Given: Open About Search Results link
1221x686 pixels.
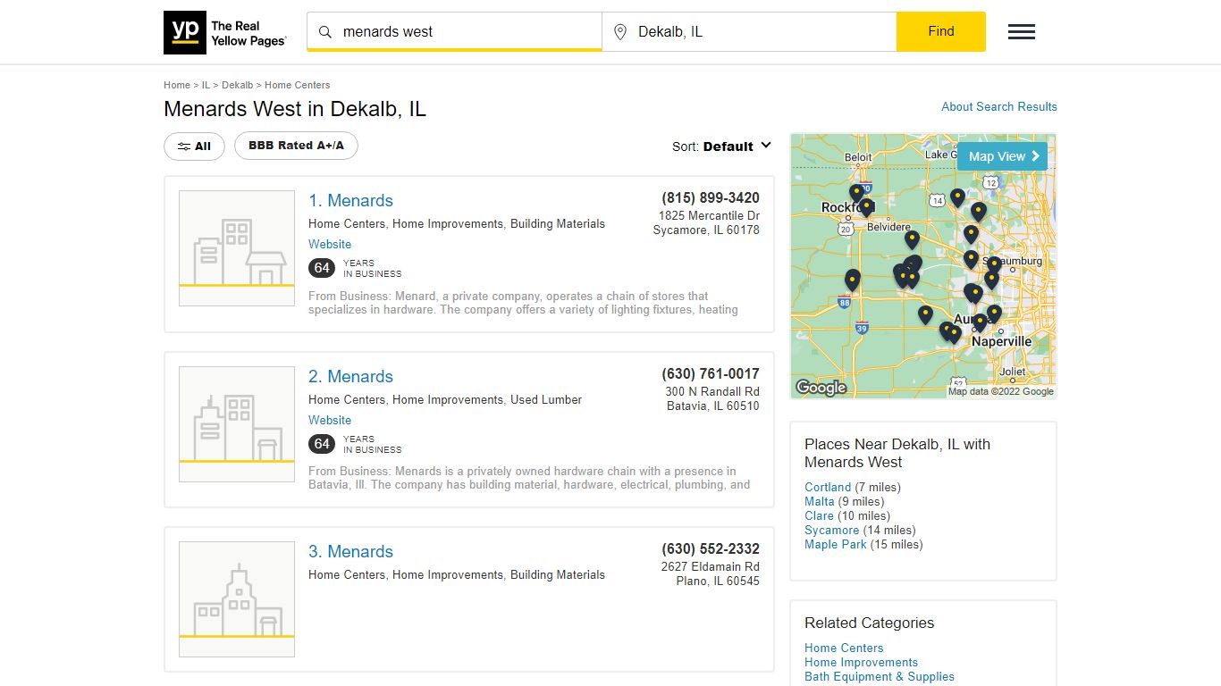Looking at the screenshot, I should [x=999, y=106].
